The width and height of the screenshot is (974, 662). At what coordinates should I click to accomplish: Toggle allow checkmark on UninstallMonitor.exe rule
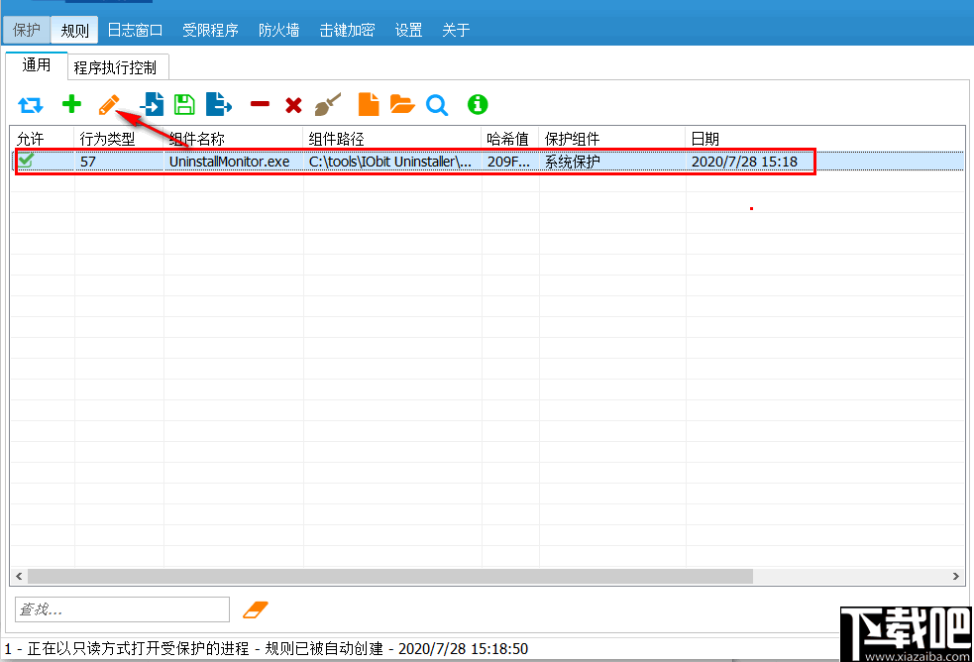(25, 161)
